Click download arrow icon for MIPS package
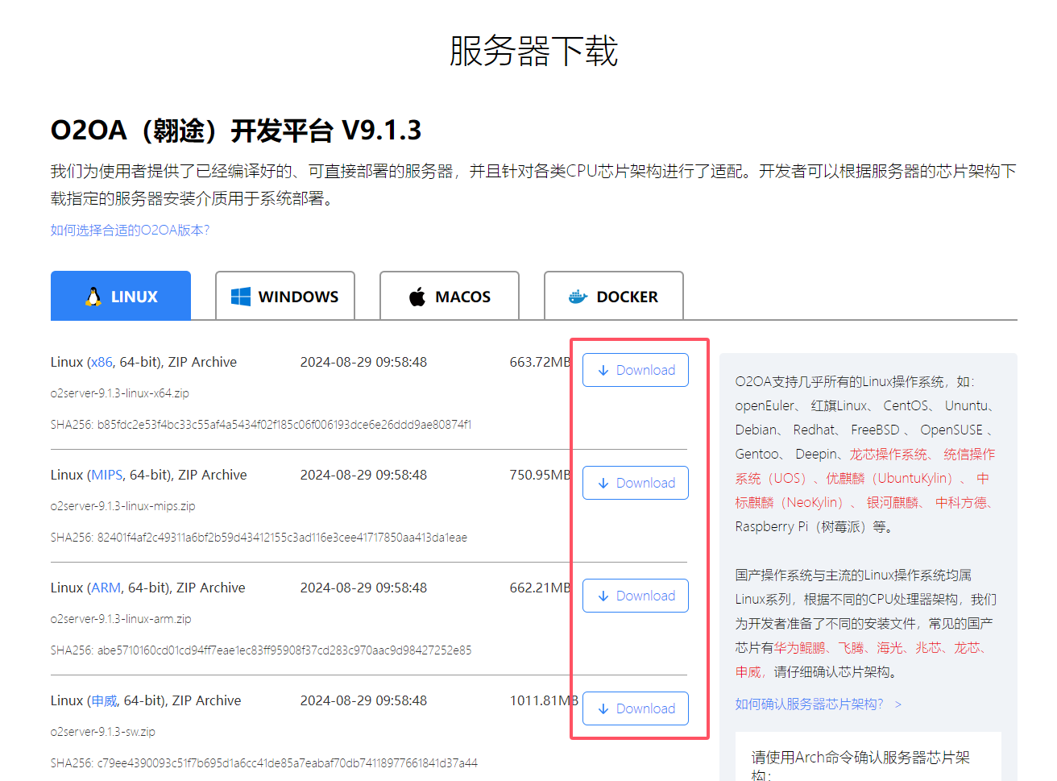The height and width of the screenshot is (781, 1057). [603, 483]
